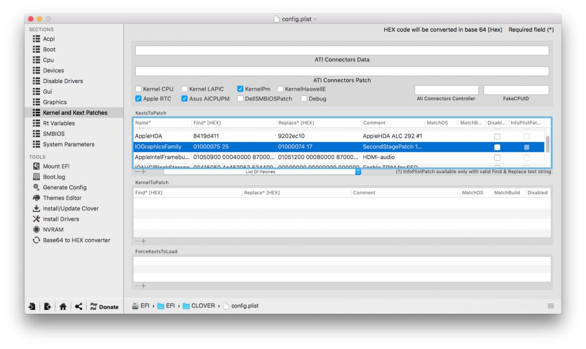The image size is (586, 349).
Task: Click the Mount EFI icon in Tools
Action: pyautogui.click(x=36, y=166)
